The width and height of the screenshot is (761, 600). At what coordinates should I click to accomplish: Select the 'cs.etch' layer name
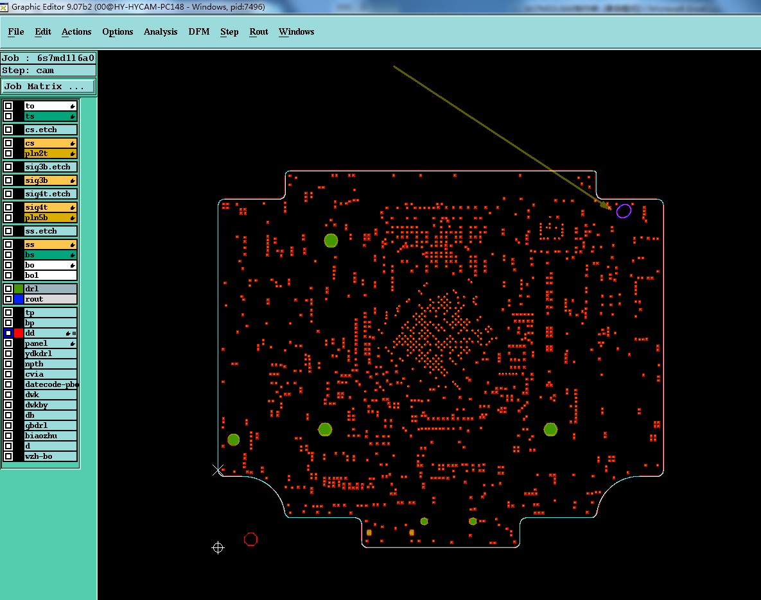pos(40,130)
